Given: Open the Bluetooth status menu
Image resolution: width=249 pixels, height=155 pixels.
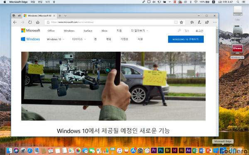Looking at the screenshot, I should click(x=191, y=2).
